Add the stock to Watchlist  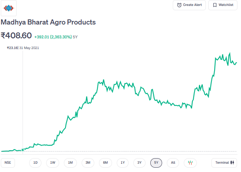[223, 5]
